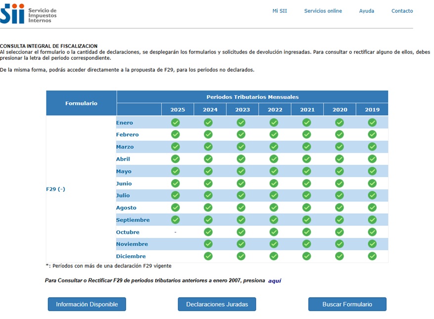Open the Octubre 2020 green check
This screenshot has height=319, width=434.
pos(339,232)
